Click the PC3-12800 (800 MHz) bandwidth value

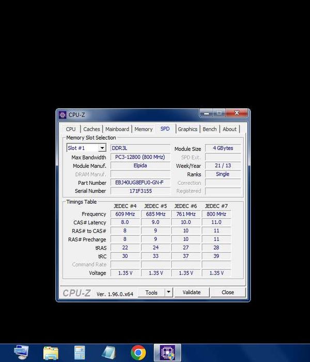[x=140, y=157]
